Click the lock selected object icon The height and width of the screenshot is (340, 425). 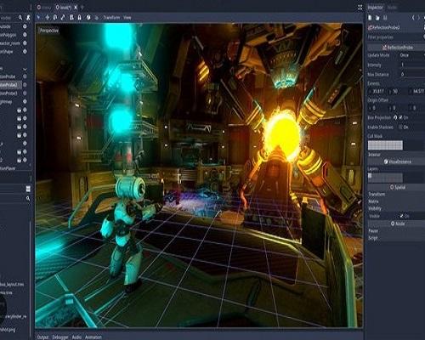click(x=80, y=17)
